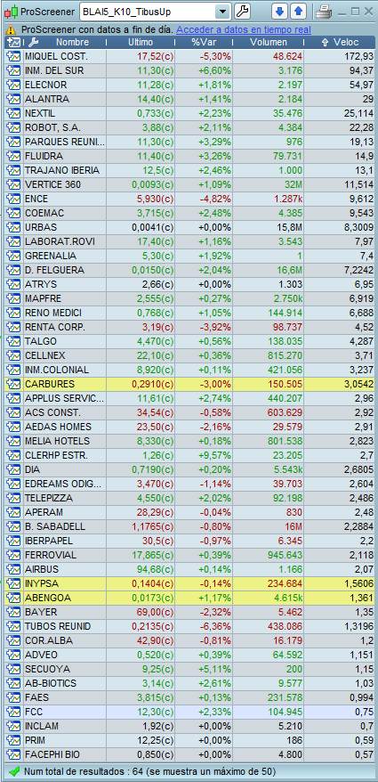Select the RENTA CORP. row name
This screenshot has height=782, width=378.
point(55,327)
